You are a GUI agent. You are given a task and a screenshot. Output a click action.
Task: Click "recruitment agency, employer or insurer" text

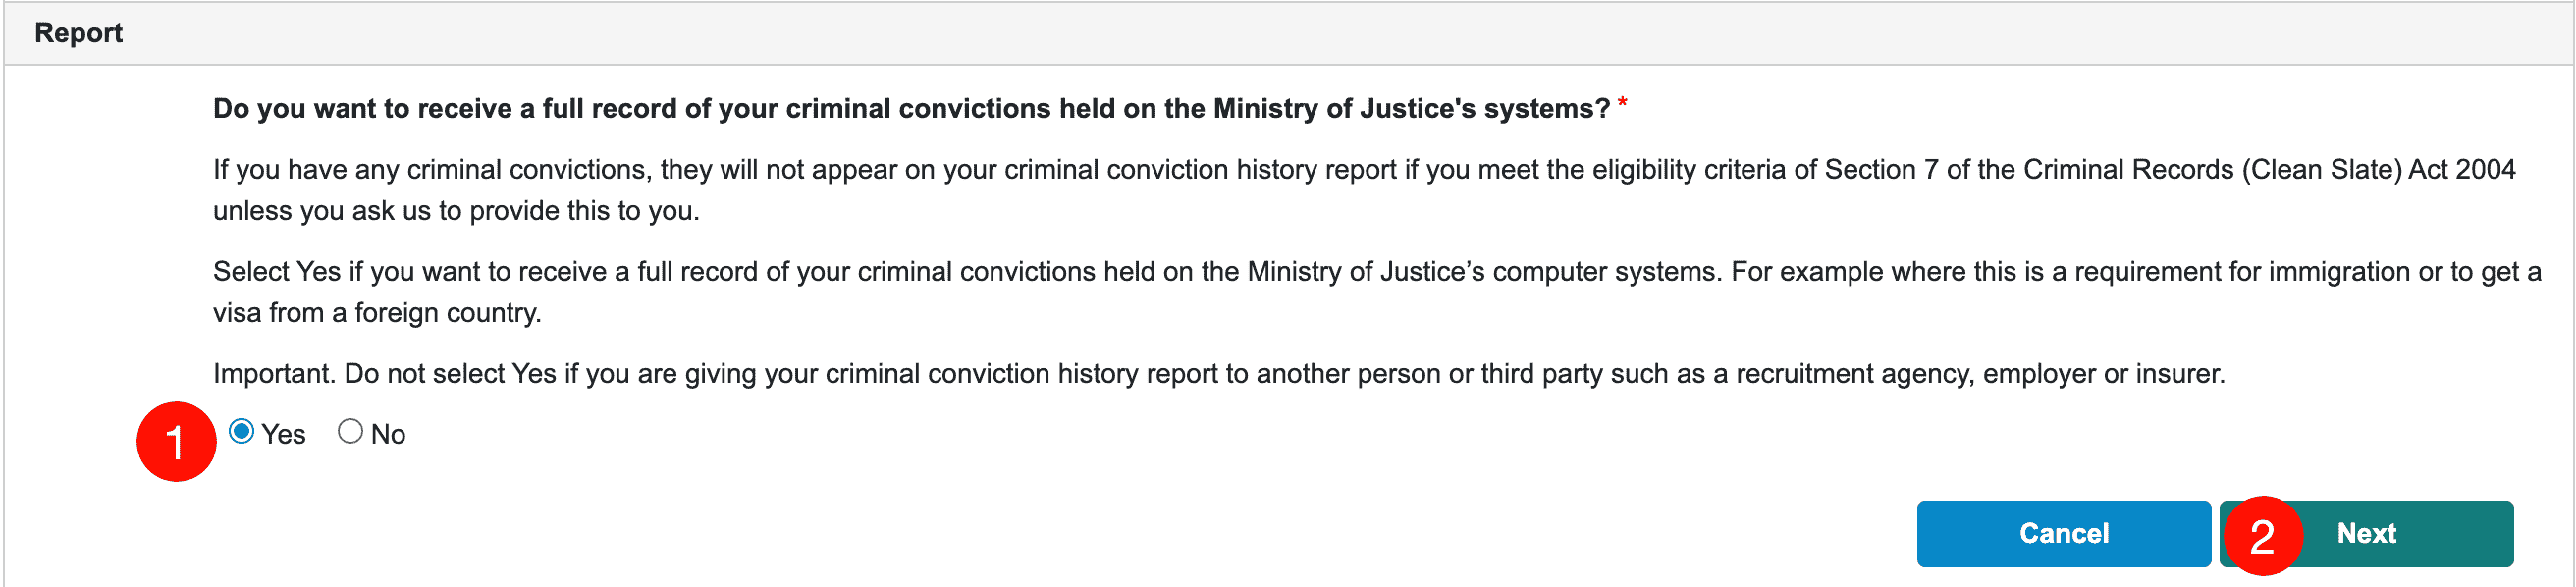pos(1980,374)
